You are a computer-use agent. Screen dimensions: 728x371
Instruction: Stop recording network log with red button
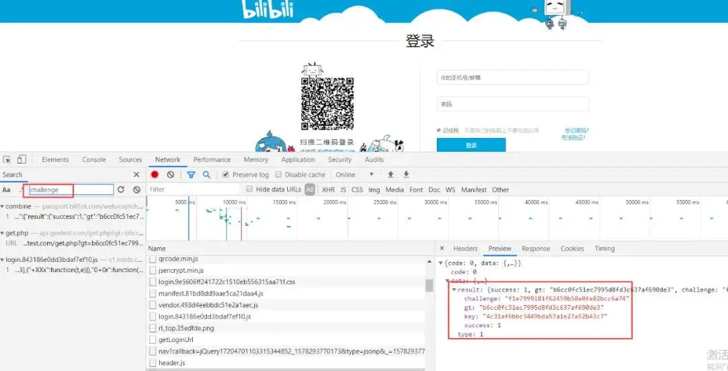155,174
